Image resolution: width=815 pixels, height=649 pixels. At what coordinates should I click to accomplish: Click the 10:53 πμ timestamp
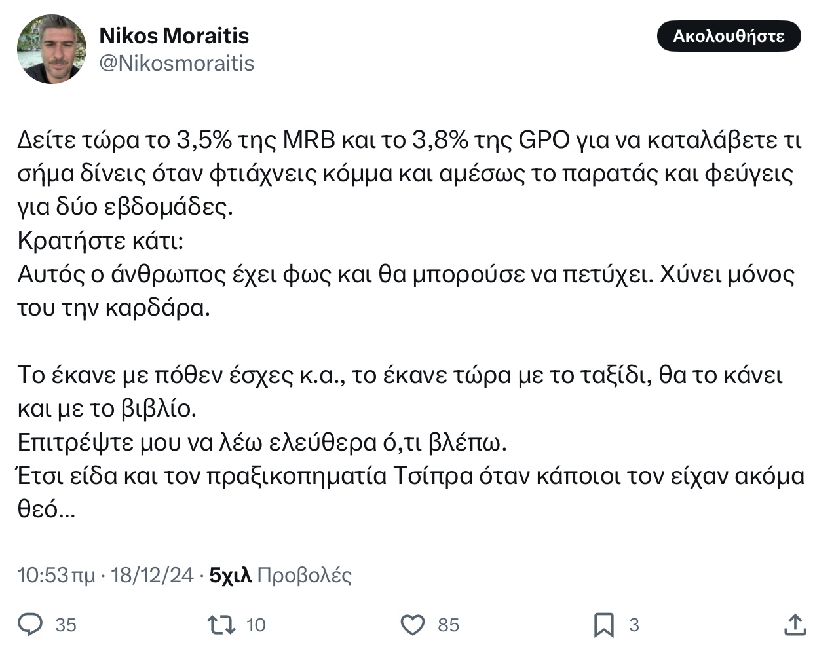[x=56, y=575]
